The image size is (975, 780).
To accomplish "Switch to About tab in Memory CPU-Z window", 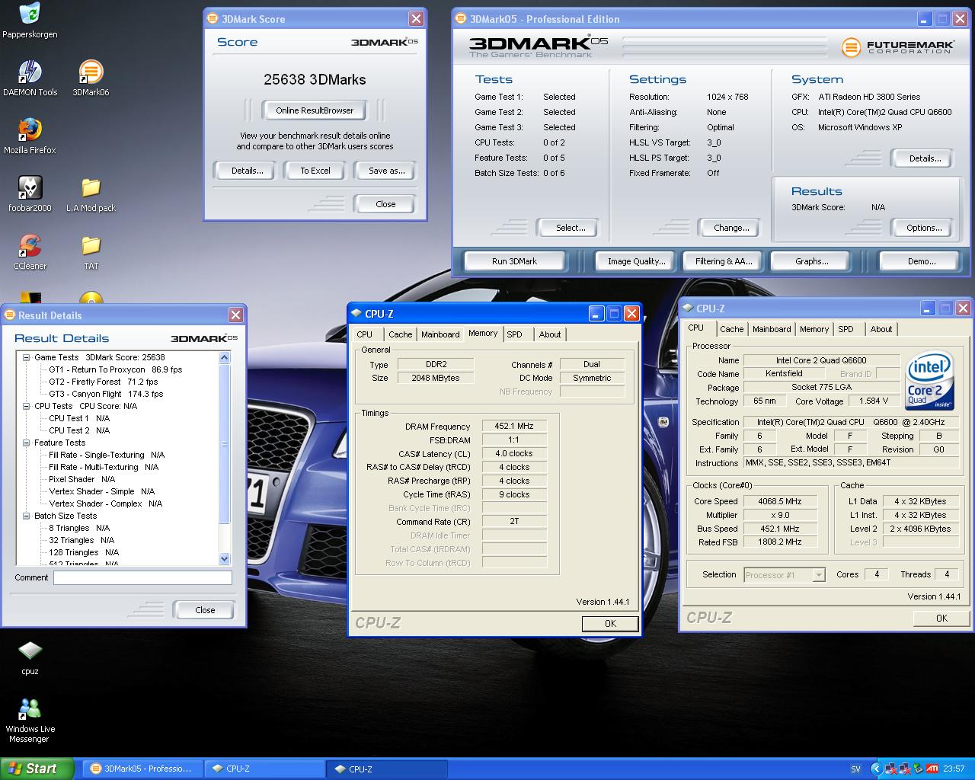I will tap(550, 334).
